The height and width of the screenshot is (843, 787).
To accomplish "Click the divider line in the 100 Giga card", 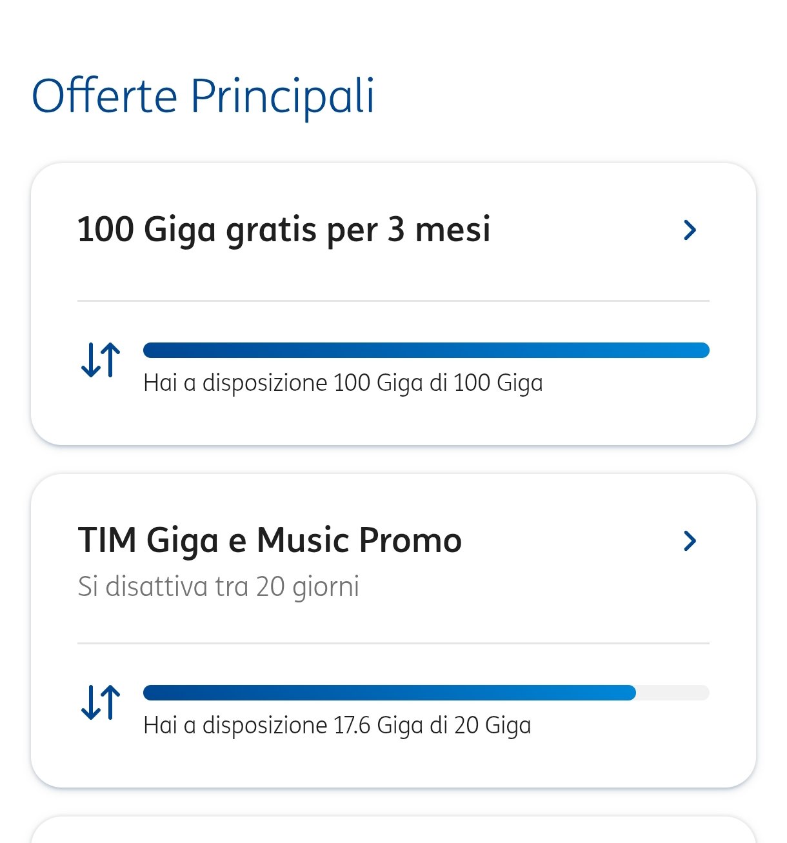I will click(393, 301).
